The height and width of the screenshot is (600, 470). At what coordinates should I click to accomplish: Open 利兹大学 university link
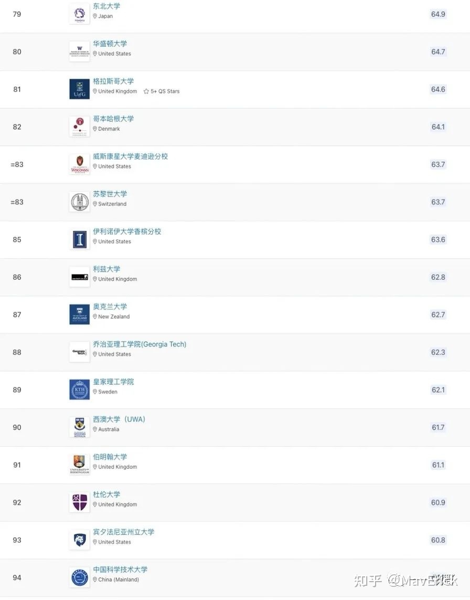(106, 269)
